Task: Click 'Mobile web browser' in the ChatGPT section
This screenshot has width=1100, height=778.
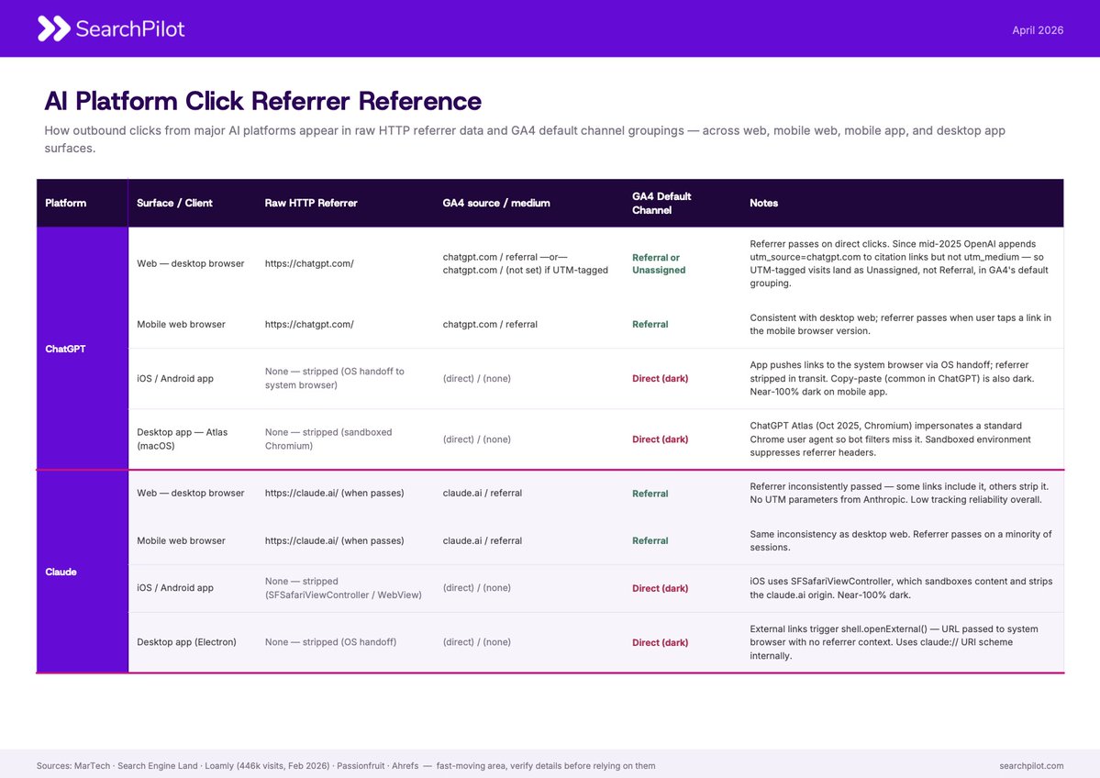Action: pos(181,324)
